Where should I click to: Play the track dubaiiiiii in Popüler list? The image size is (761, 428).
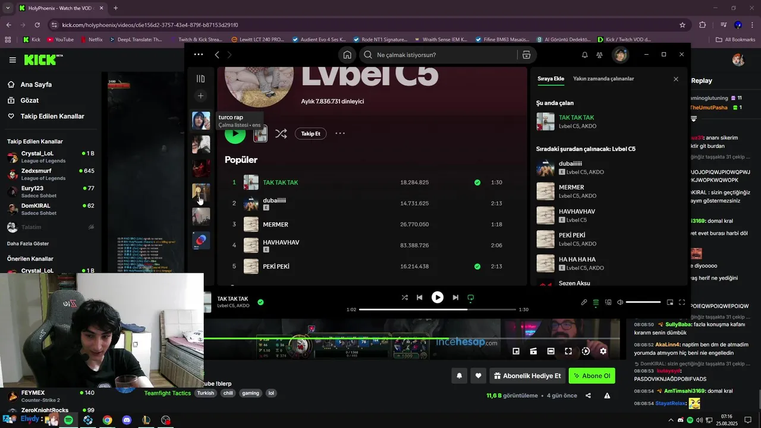[x=274, y=200]
